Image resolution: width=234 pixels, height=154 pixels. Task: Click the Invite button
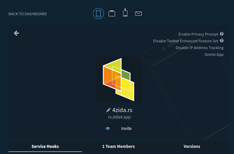point(126,128)
